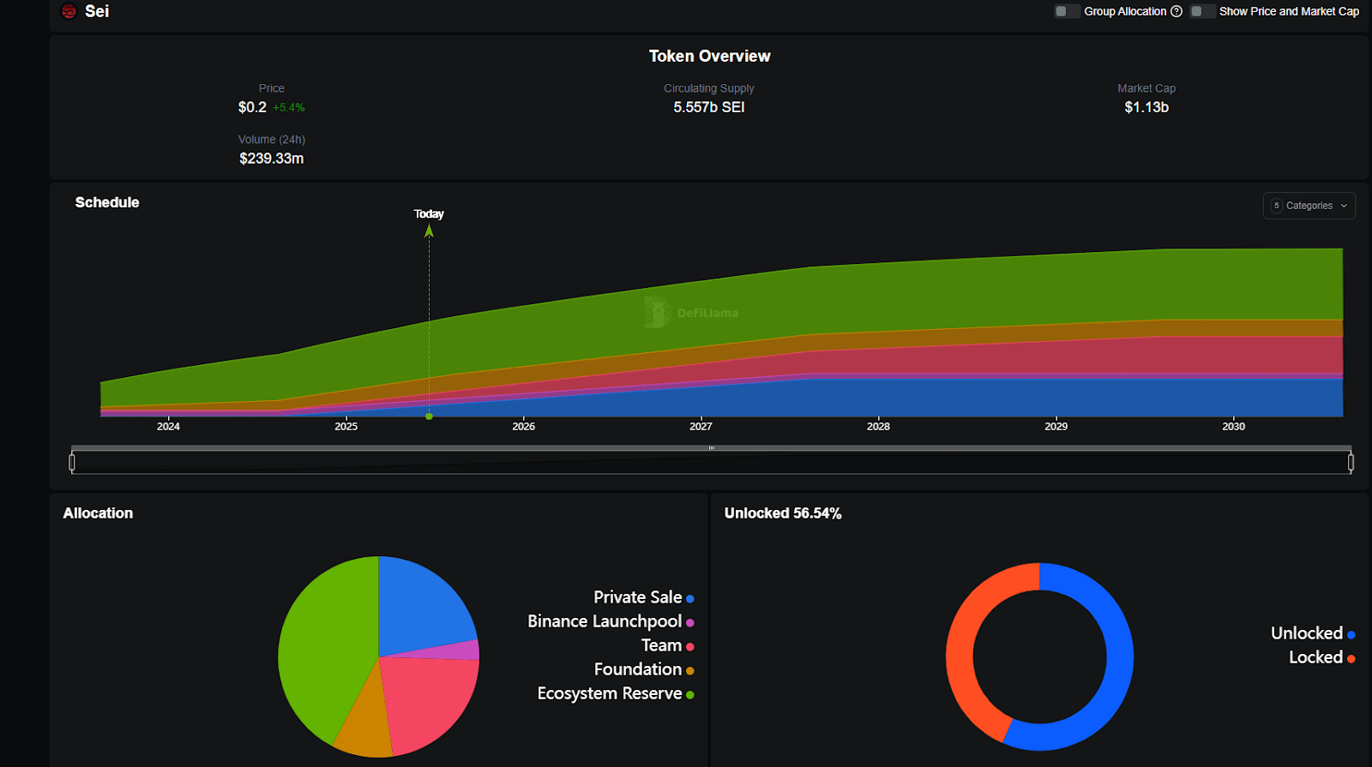The height and width of the screenshot is (767, 1372).
Task: Click the 2028 label on the chart axis
Action: 878,426
